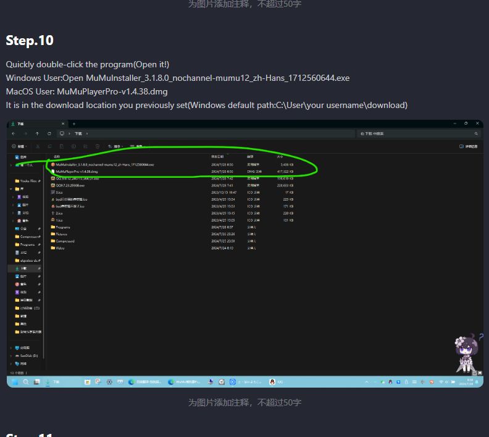Click the '13 个项目' status bar text
Viewport: 489px width, 437px height.
pyautogui.click(x=16, y=373)
